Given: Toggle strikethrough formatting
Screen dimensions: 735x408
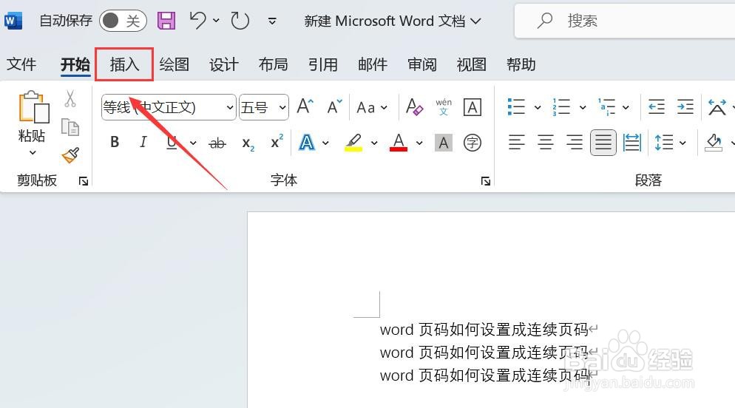Looking at the screenshot, I should point(217,143).
